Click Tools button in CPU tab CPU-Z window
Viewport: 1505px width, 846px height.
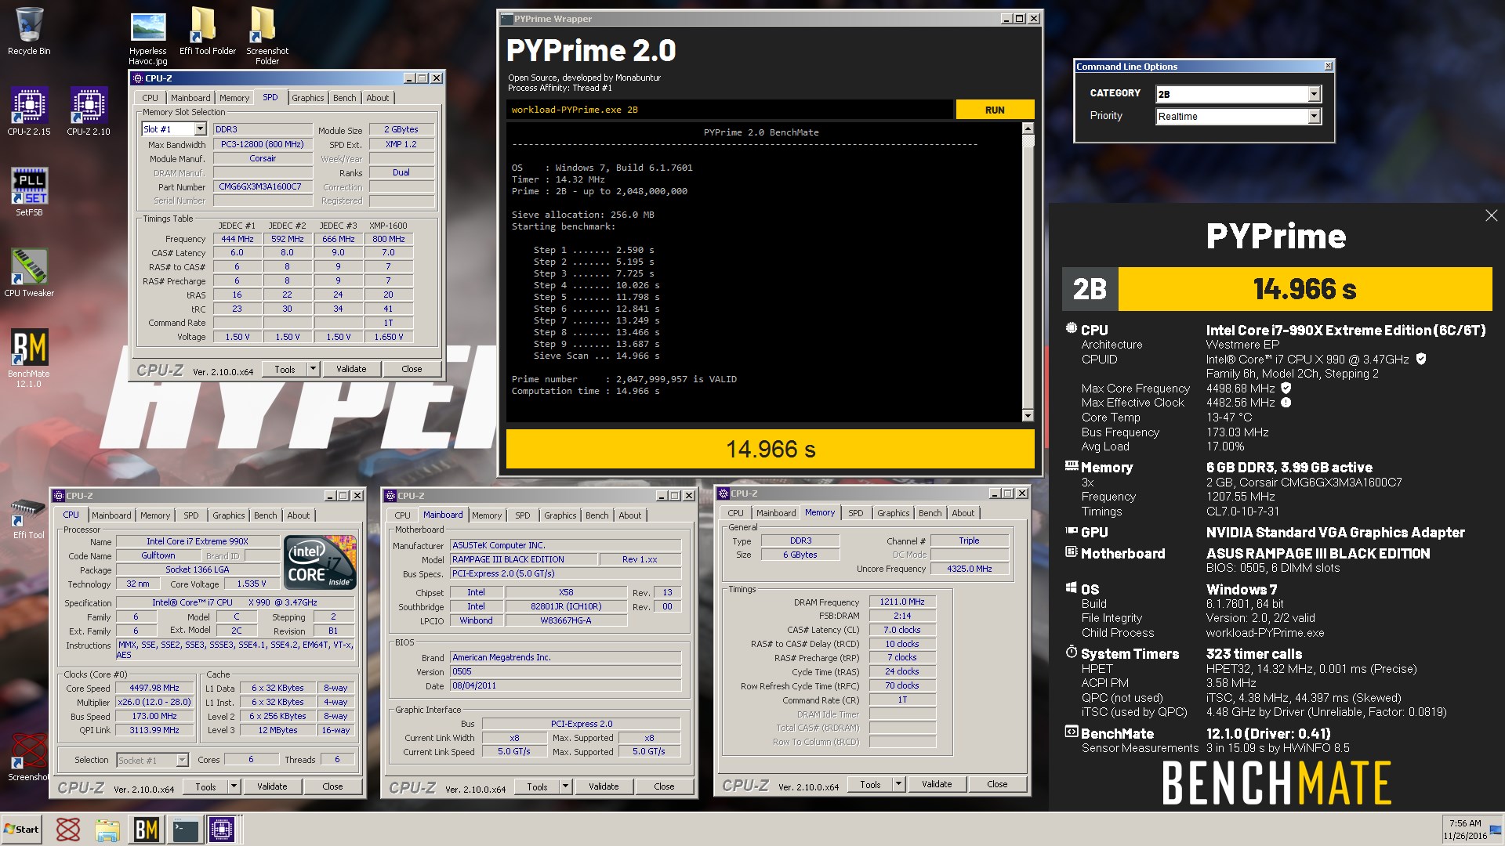point(205,786)
